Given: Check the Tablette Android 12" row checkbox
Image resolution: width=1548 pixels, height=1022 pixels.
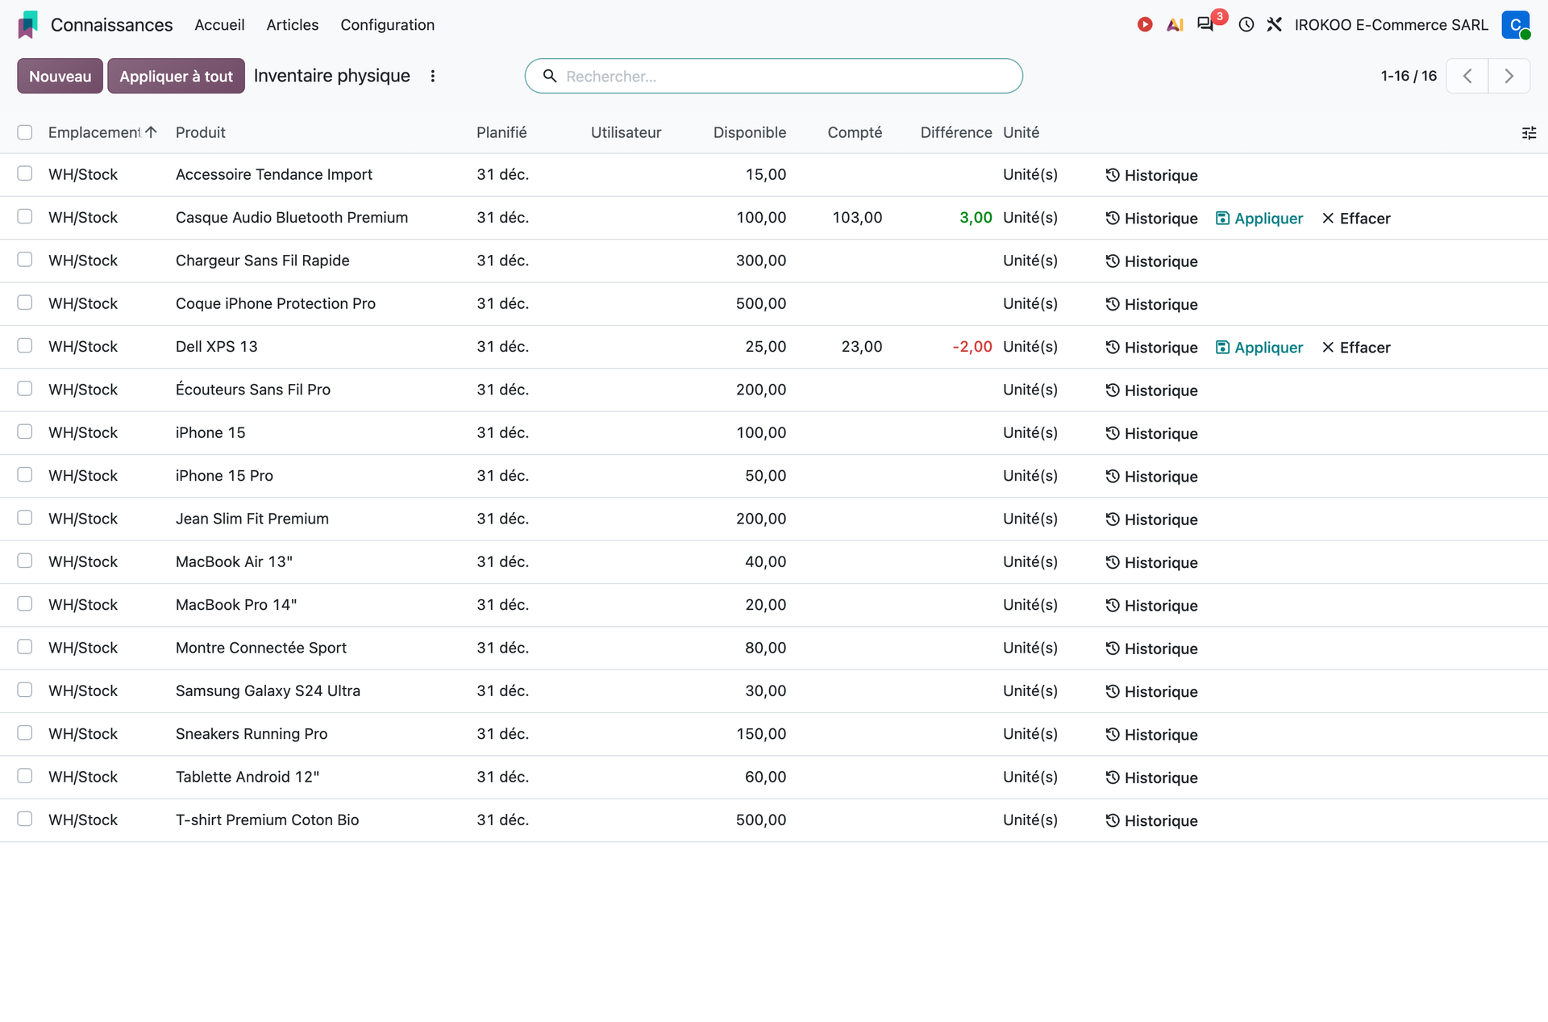Looking at the screenshot, I should coord(25,775).
